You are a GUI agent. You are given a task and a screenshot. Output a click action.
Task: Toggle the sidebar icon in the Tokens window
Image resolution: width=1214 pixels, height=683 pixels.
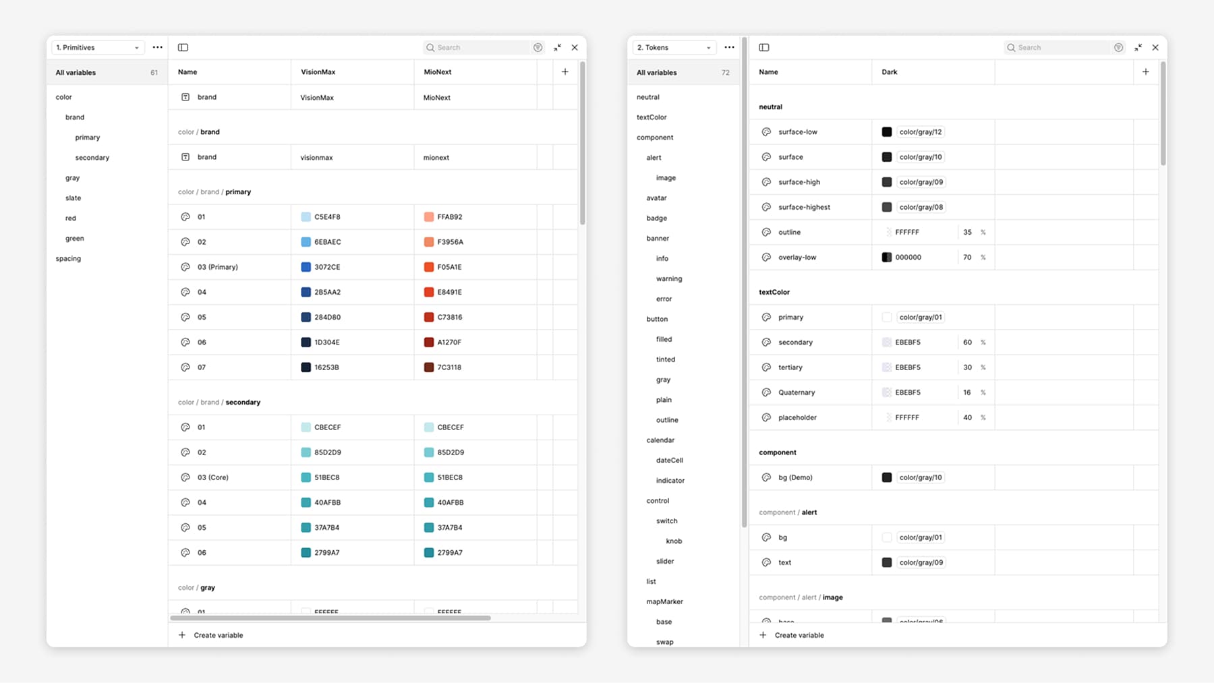click(x=764, y=47)
